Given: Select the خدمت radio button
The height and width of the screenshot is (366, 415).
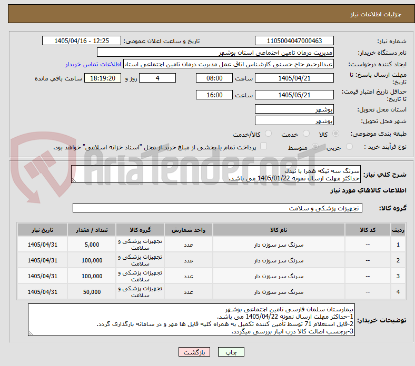Looking at the screenshot, I should 306,134.
